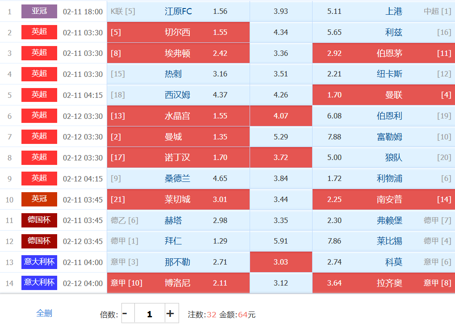455x324 pixels.
Task: Select 拜仁 home win odds 1.29
Action: coord(178,241)
